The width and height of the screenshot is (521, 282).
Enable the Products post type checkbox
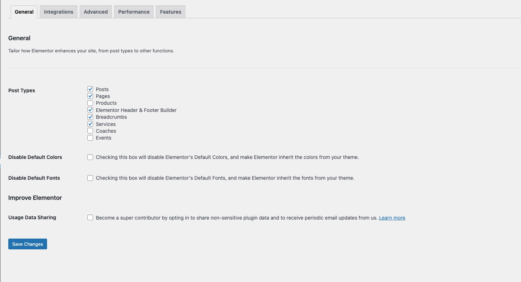coord(90,103)
